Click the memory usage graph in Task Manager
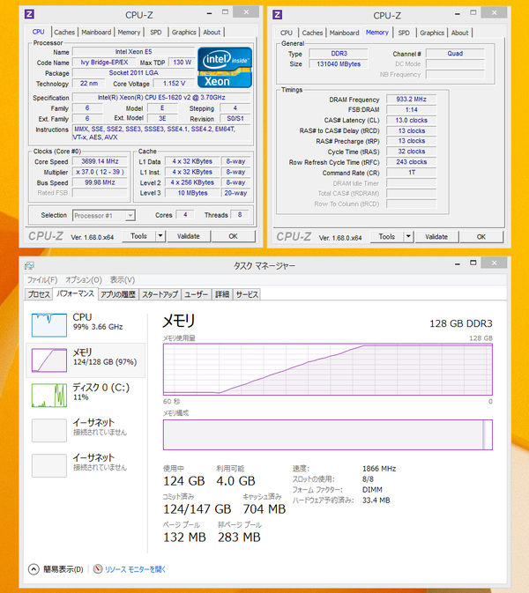The image size is (529, 593). tap(328, 369)
